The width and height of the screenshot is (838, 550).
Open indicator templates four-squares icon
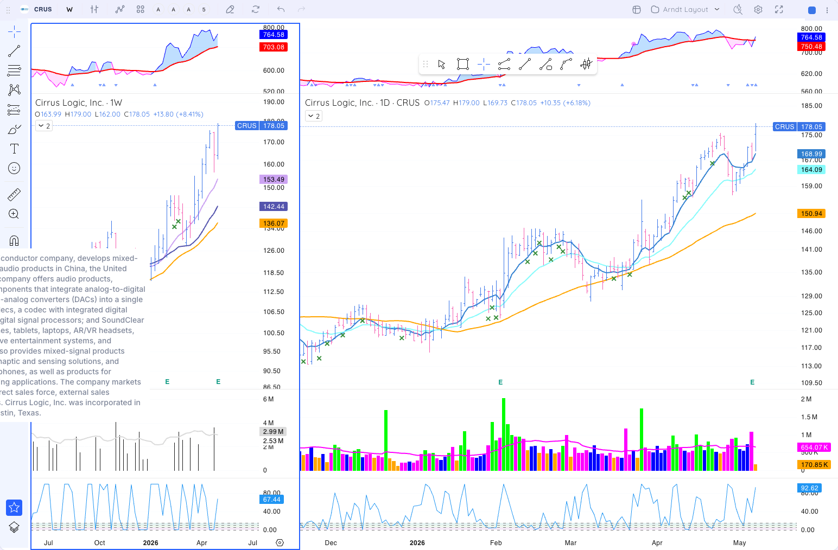(x=141, y=9)
